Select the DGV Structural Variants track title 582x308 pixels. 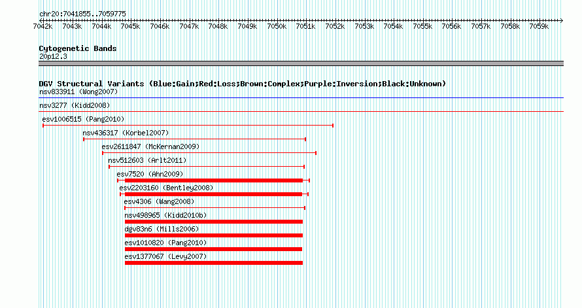pyautogui.click(x=242, y=84)
